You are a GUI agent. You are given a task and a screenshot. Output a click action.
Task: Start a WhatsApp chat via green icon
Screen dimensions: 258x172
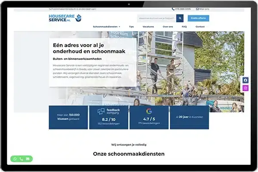point(15,159)
